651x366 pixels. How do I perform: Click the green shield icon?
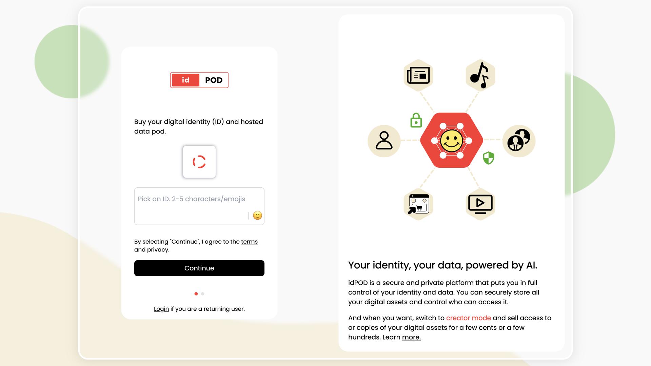pyautogui.click(x=488, y=158)
